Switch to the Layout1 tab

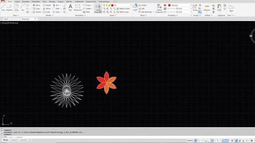click(x=14, y=140)
